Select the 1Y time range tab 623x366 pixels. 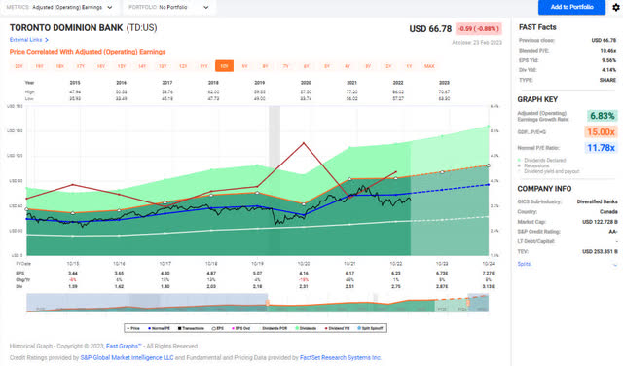(409, 66)
